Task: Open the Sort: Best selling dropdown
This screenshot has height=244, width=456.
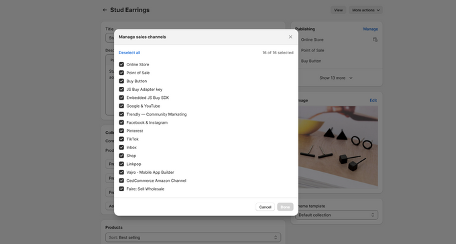Action: pos(193,237)
